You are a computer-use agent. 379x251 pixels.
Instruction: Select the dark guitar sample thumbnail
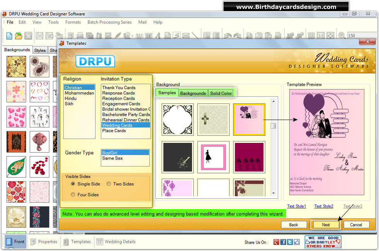[178, 157]
